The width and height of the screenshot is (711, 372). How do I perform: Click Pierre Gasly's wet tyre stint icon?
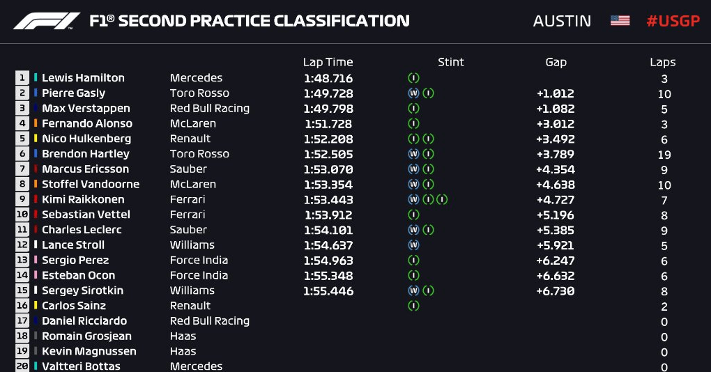click(413, 93)
